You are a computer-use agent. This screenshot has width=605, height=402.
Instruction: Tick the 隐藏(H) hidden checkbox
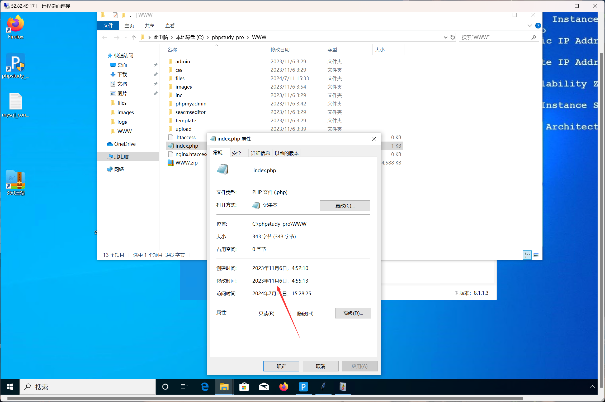[x=293, y=313]
